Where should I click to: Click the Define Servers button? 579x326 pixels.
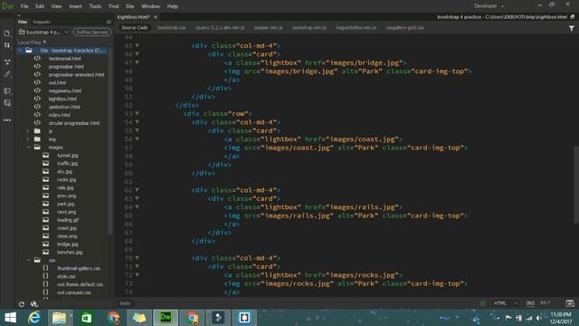pos(92,33)
